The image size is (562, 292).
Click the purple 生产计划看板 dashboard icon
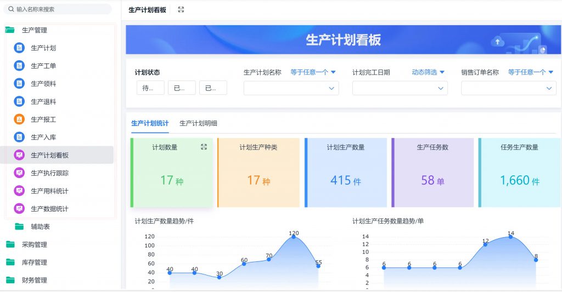19,155
